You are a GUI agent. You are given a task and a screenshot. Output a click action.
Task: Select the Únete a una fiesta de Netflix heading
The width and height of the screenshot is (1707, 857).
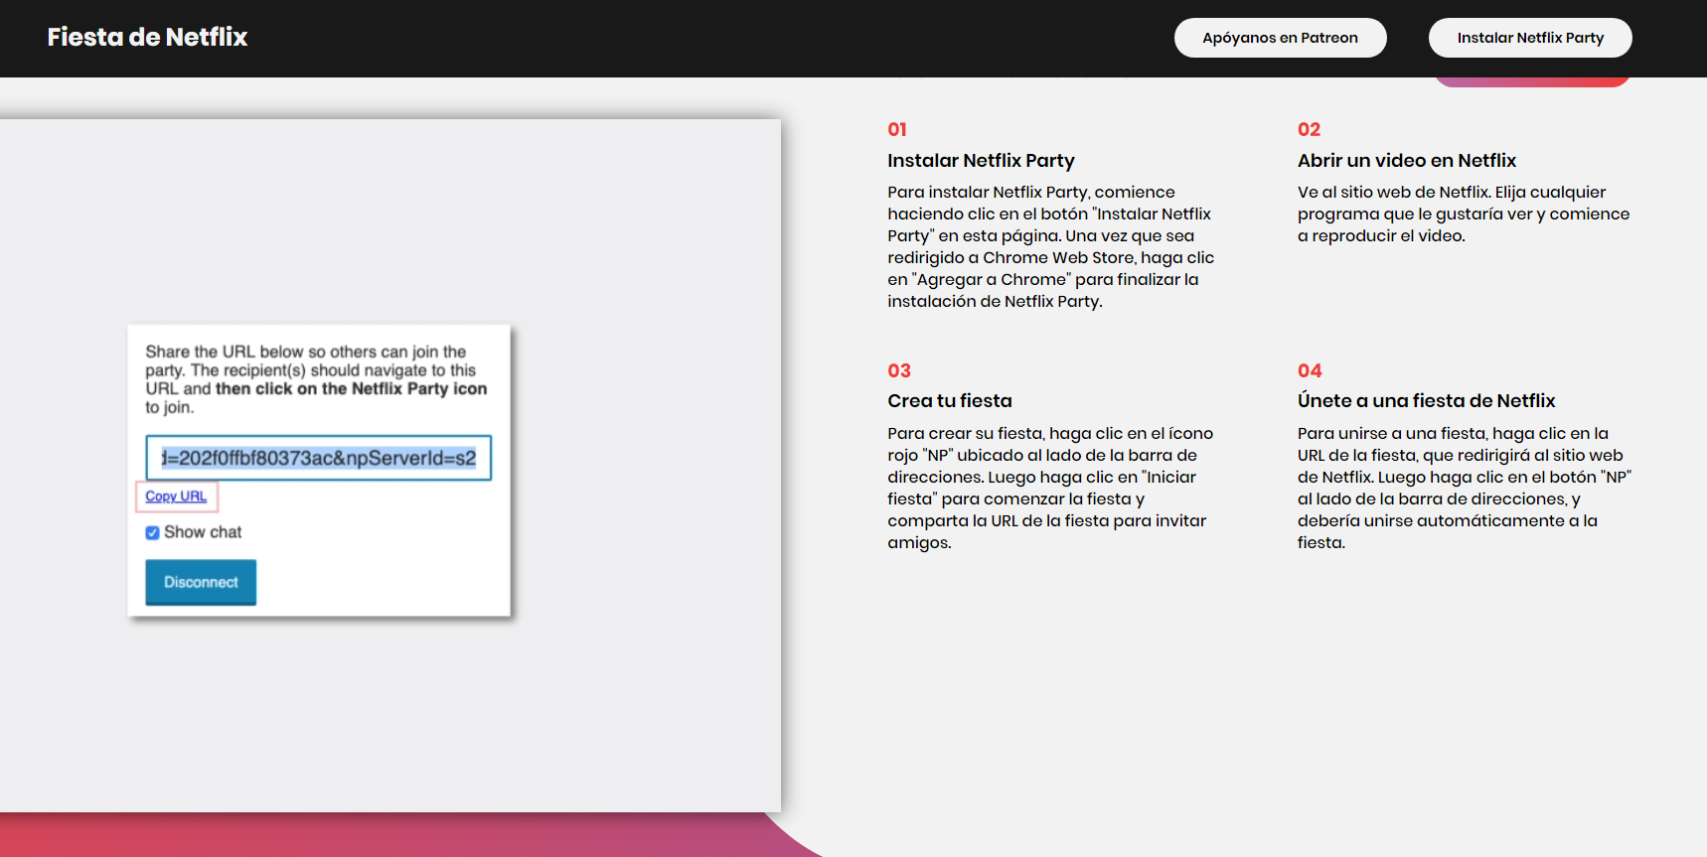(1426, 400)
